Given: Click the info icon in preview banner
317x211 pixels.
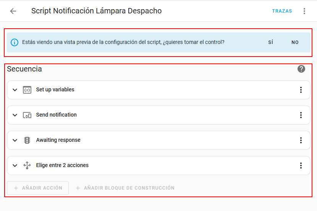Looking at the screenshot, I should pos(15,42).
